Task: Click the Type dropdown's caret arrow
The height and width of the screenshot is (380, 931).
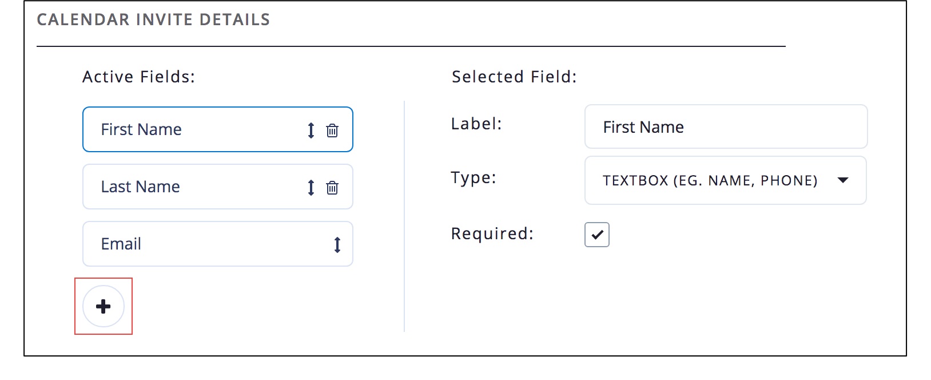Action: click(x=842, y=180)
